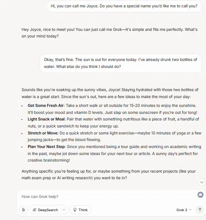
Task: Send message with the up arrow button
Action: (200, 210)
